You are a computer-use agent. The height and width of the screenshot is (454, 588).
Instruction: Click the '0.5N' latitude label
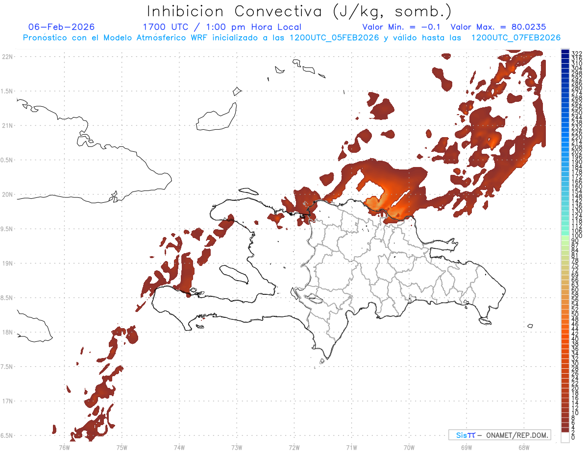pyautogui.click(x=7, y=160)
